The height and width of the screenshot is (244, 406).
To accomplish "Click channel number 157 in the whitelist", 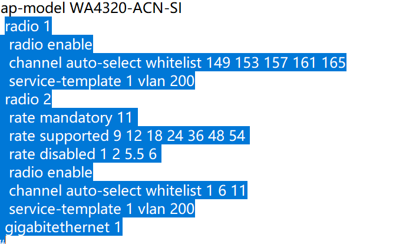I will tap(279, 62).
